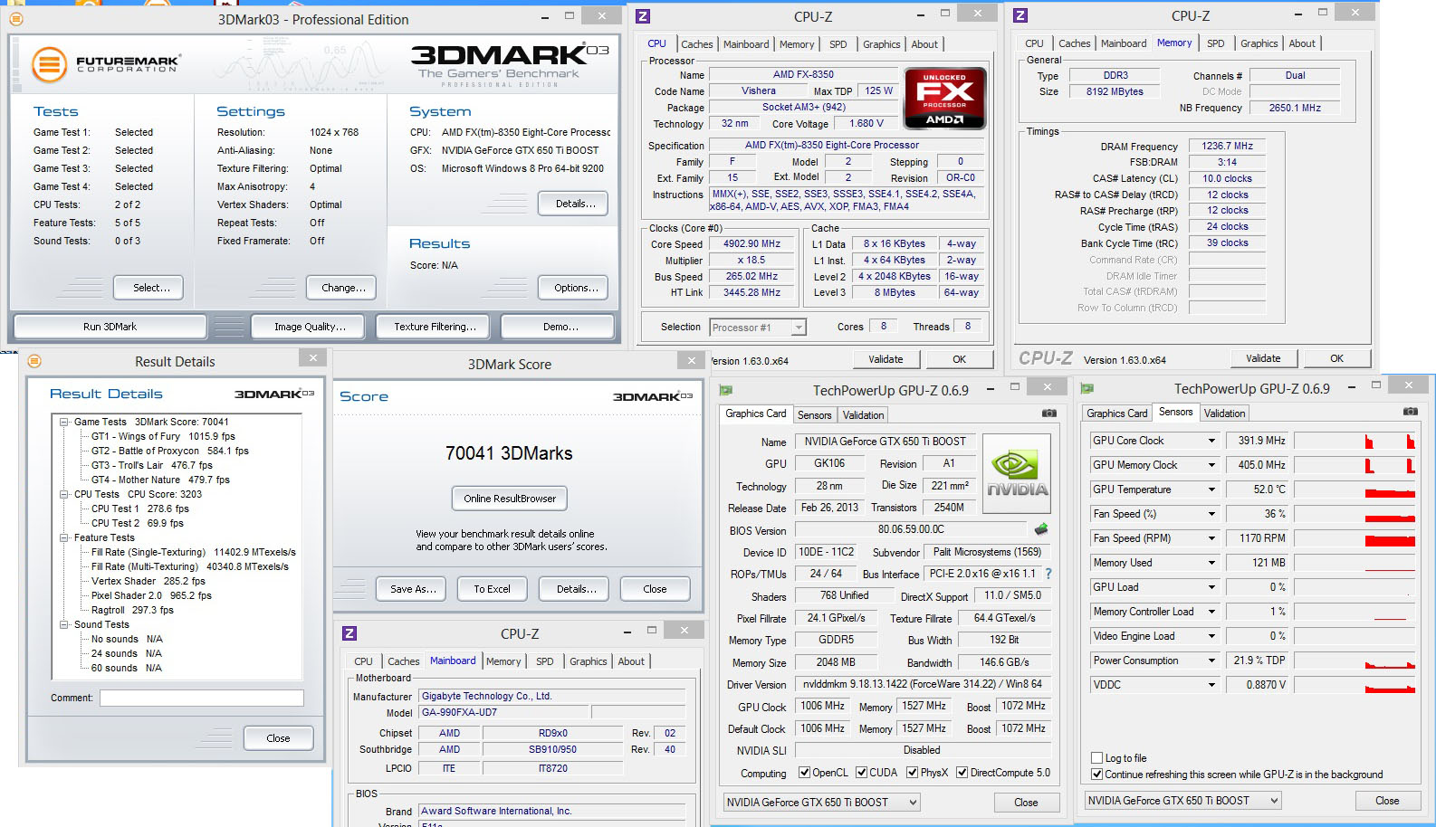Image resolution: width=1436 pixels, height=827 pixels.
Task: Click the orange Futuremark Corporation logo
Action: (x=50, y=64)
